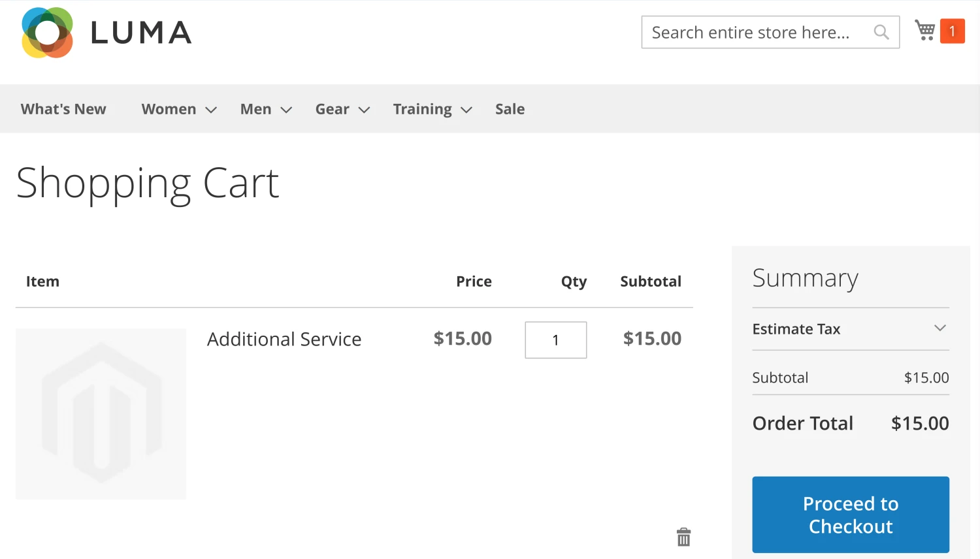Click the Proceed to Checkout button
This screenshot has height=559, width=980.
click(850, 515)
